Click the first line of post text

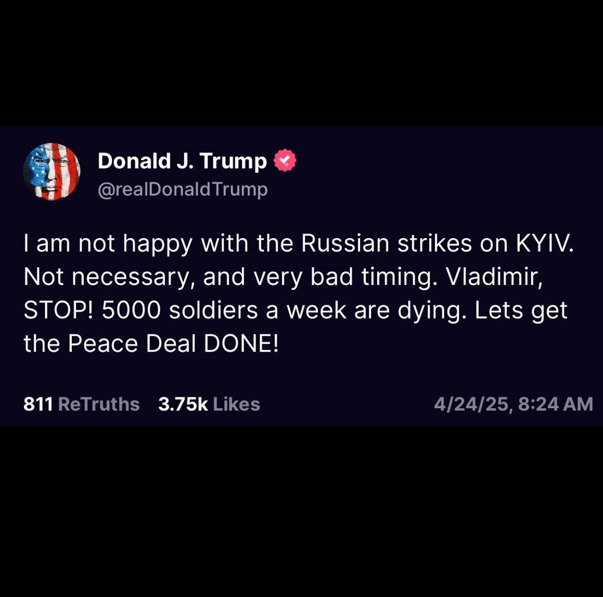coord(299,244)
